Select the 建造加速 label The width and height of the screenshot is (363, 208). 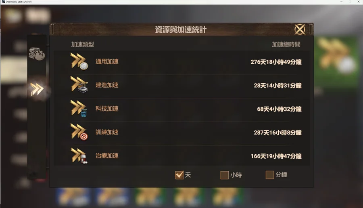(107, 85)
